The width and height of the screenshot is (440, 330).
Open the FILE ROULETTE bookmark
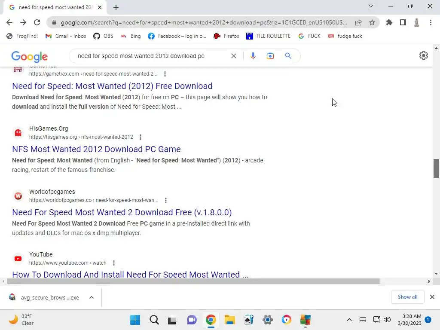pyautogui.click(x=268, y=36)
